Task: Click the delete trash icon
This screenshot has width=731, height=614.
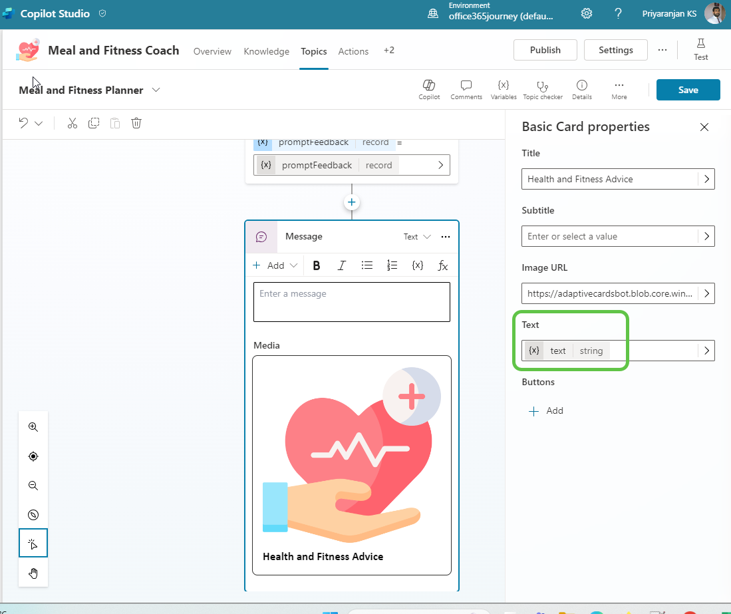Action: 136,123
